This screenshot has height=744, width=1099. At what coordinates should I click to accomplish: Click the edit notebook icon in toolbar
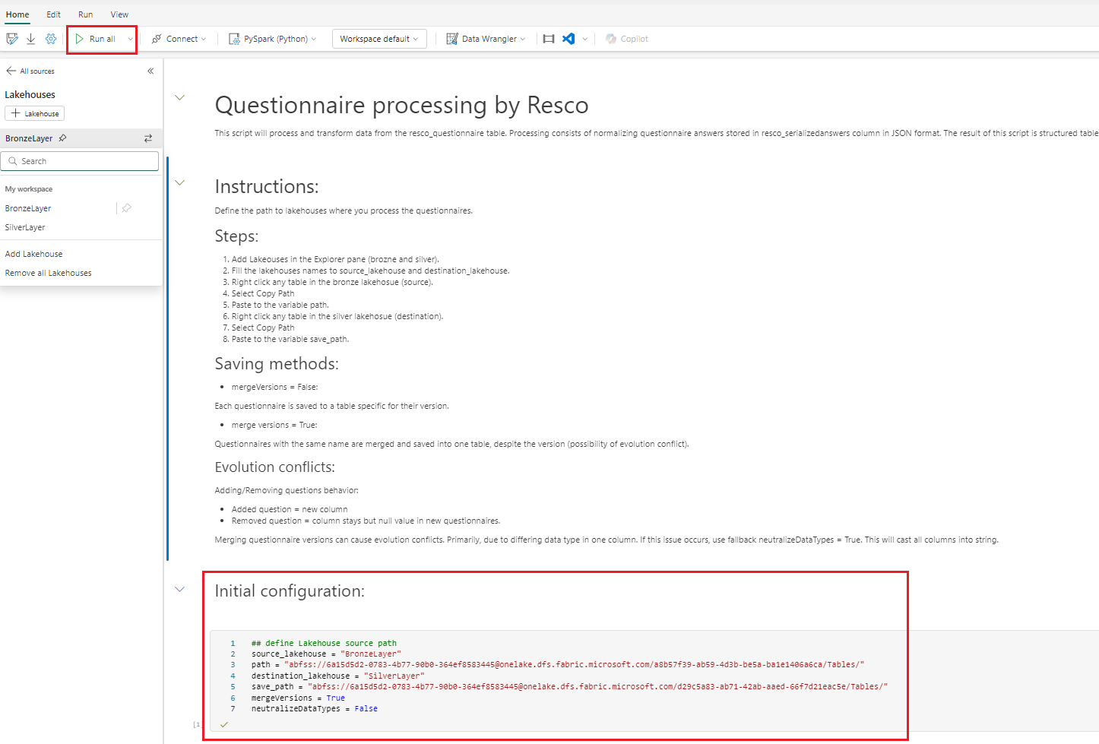12,39
